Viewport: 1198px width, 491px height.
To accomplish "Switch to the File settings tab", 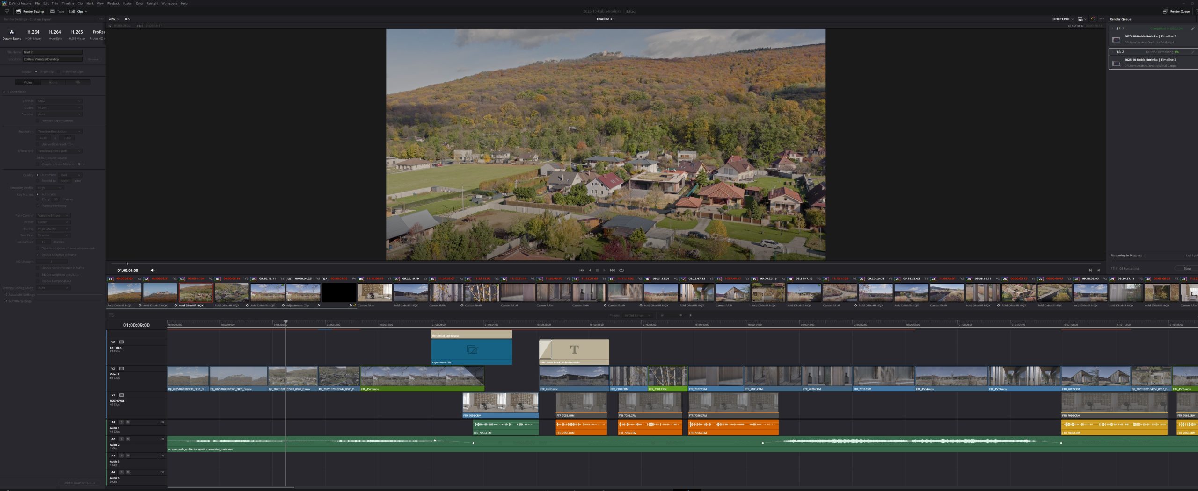I will click(x=78, y=82).
